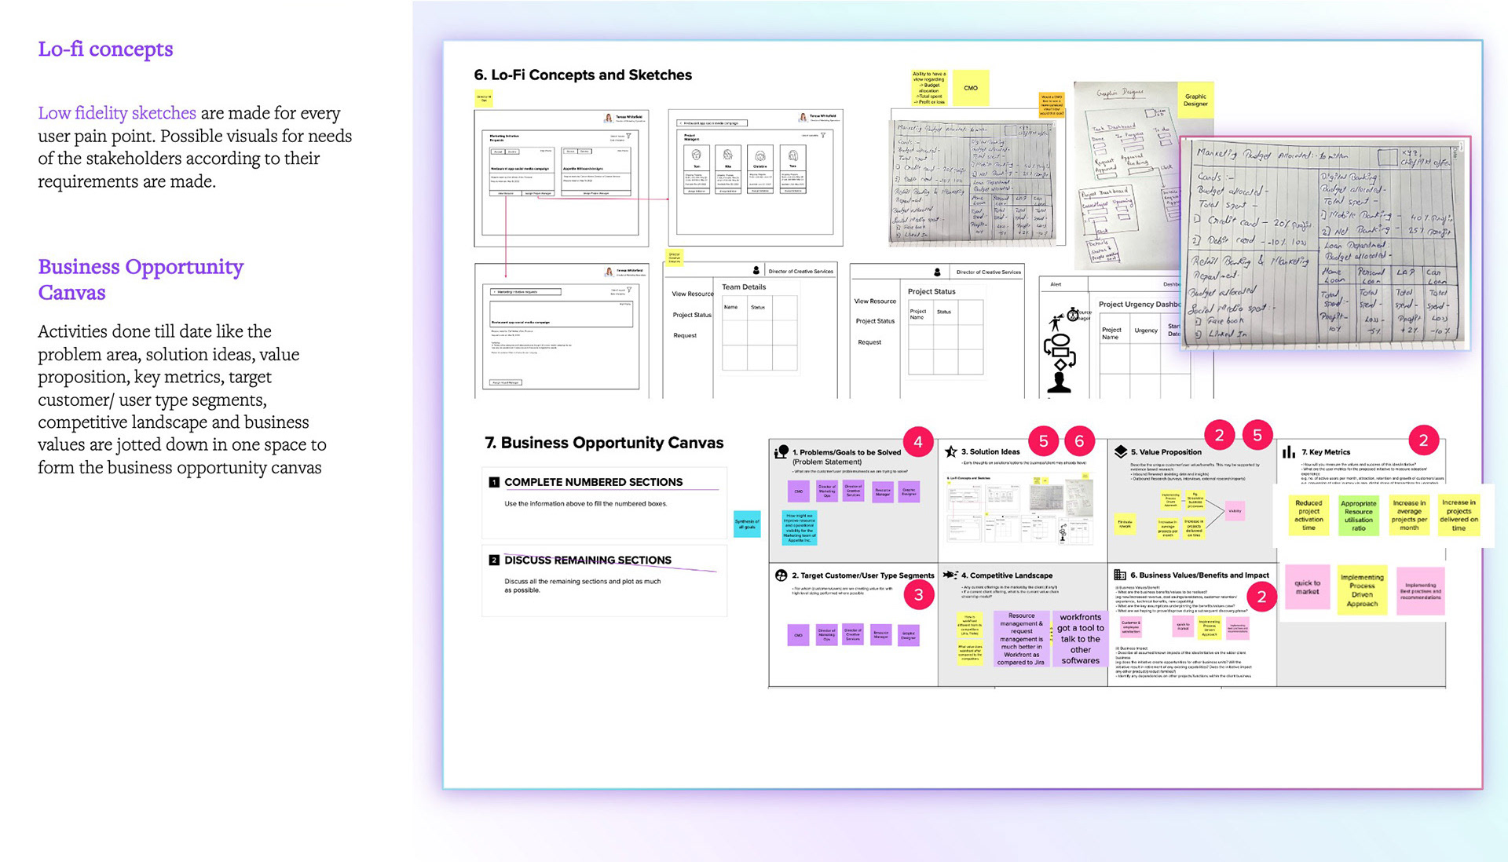Click the red badge numbered 4
This screenshot has height=862, width=1508.
click(917, 442)
